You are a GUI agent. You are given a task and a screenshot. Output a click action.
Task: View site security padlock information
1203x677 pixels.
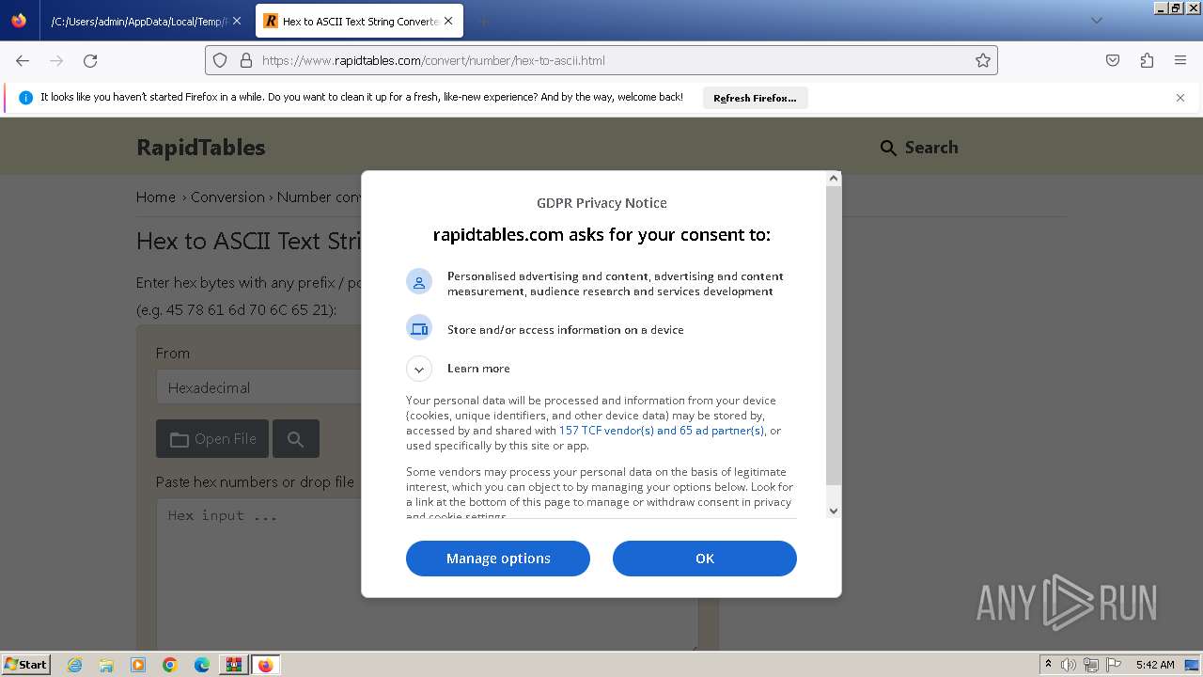[246, 60]
